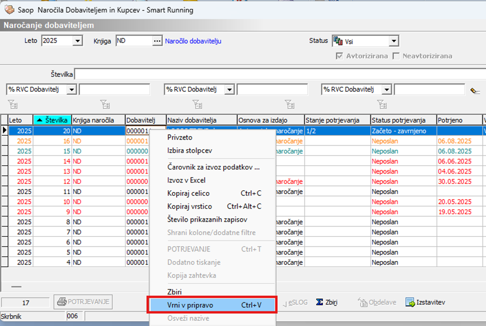Select order number 11 in Številka column

pos(52,192)
